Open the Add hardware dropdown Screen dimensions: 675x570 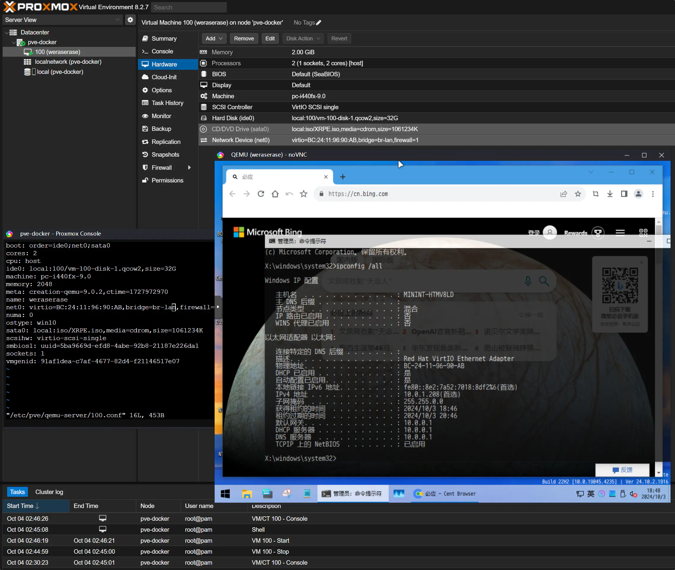coord(214,39)
